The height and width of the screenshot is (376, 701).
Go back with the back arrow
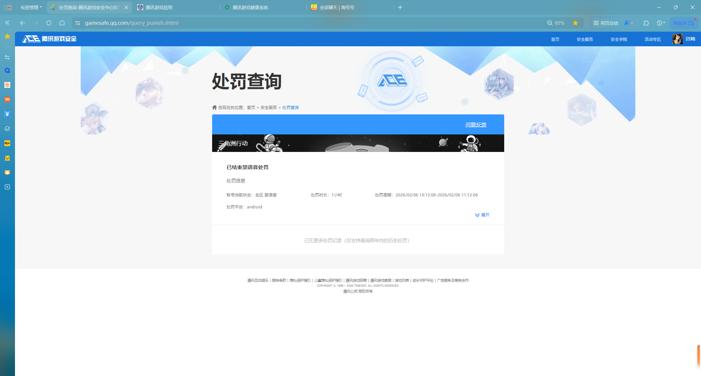click(23, 23)
